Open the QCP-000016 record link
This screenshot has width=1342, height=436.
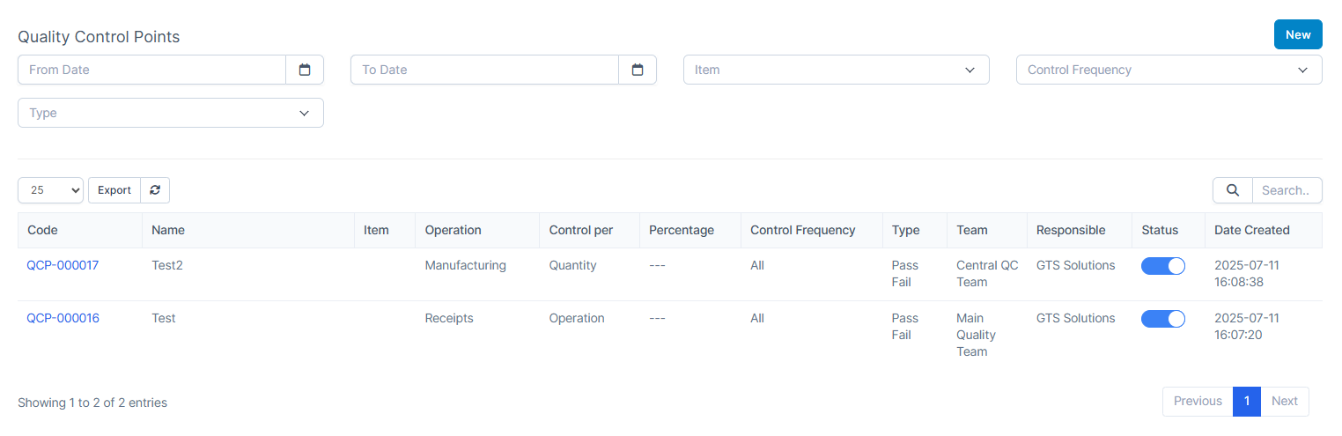(x=63, y=318)
